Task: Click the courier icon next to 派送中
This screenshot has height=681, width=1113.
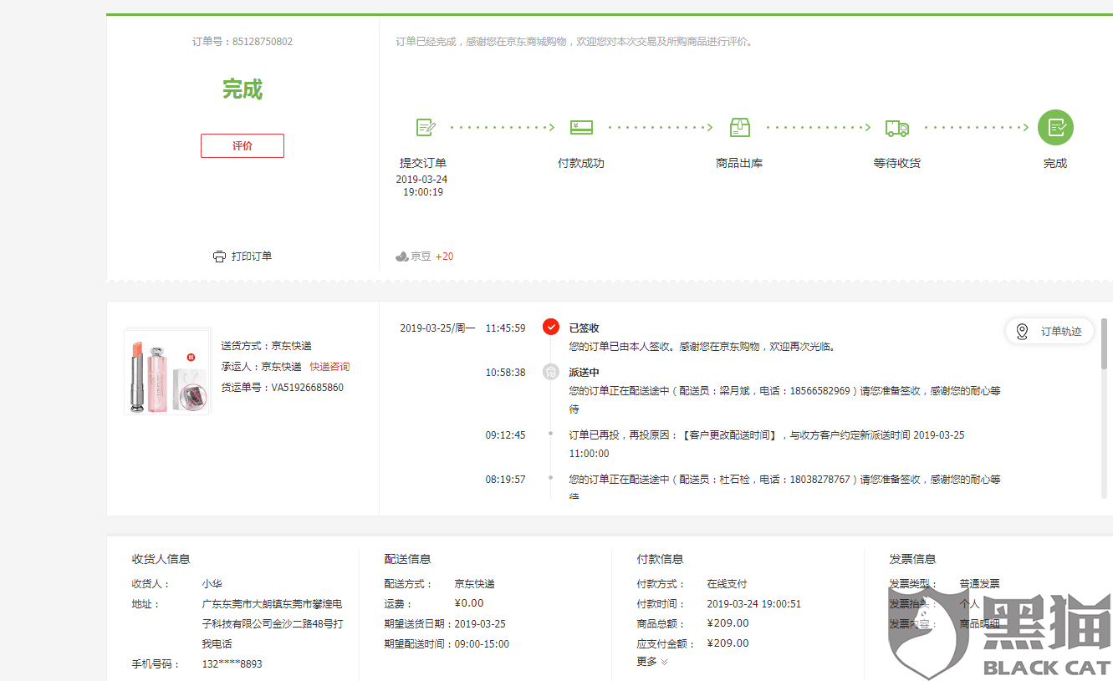Action: 550,372
